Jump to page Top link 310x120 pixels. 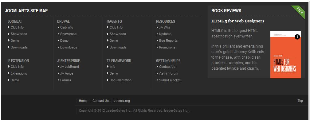point(300,101)
